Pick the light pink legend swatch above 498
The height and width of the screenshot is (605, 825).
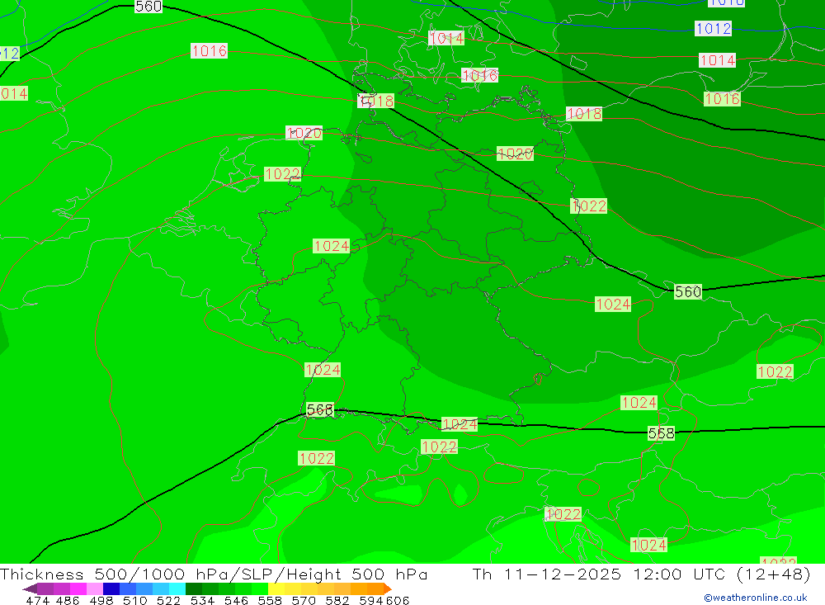coord(94,588)
